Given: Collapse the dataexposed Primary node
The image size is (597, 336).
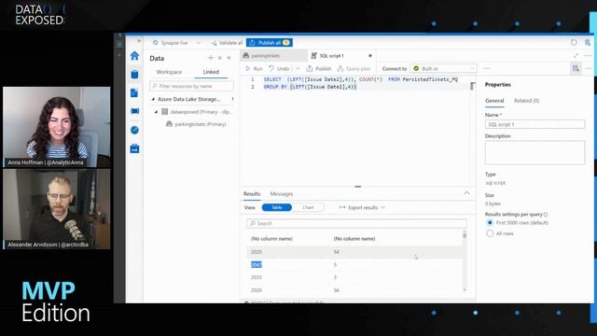Looking at the screenshot, I should pos(156,112).
